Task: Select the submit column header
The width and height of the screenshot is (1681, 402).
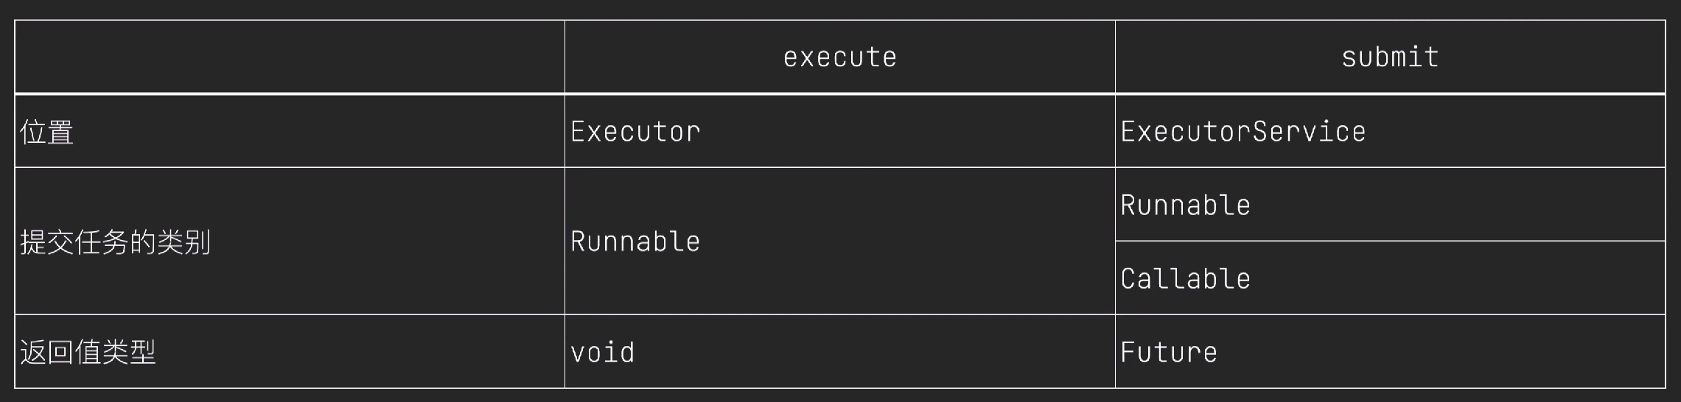Action: point(1390,57)
